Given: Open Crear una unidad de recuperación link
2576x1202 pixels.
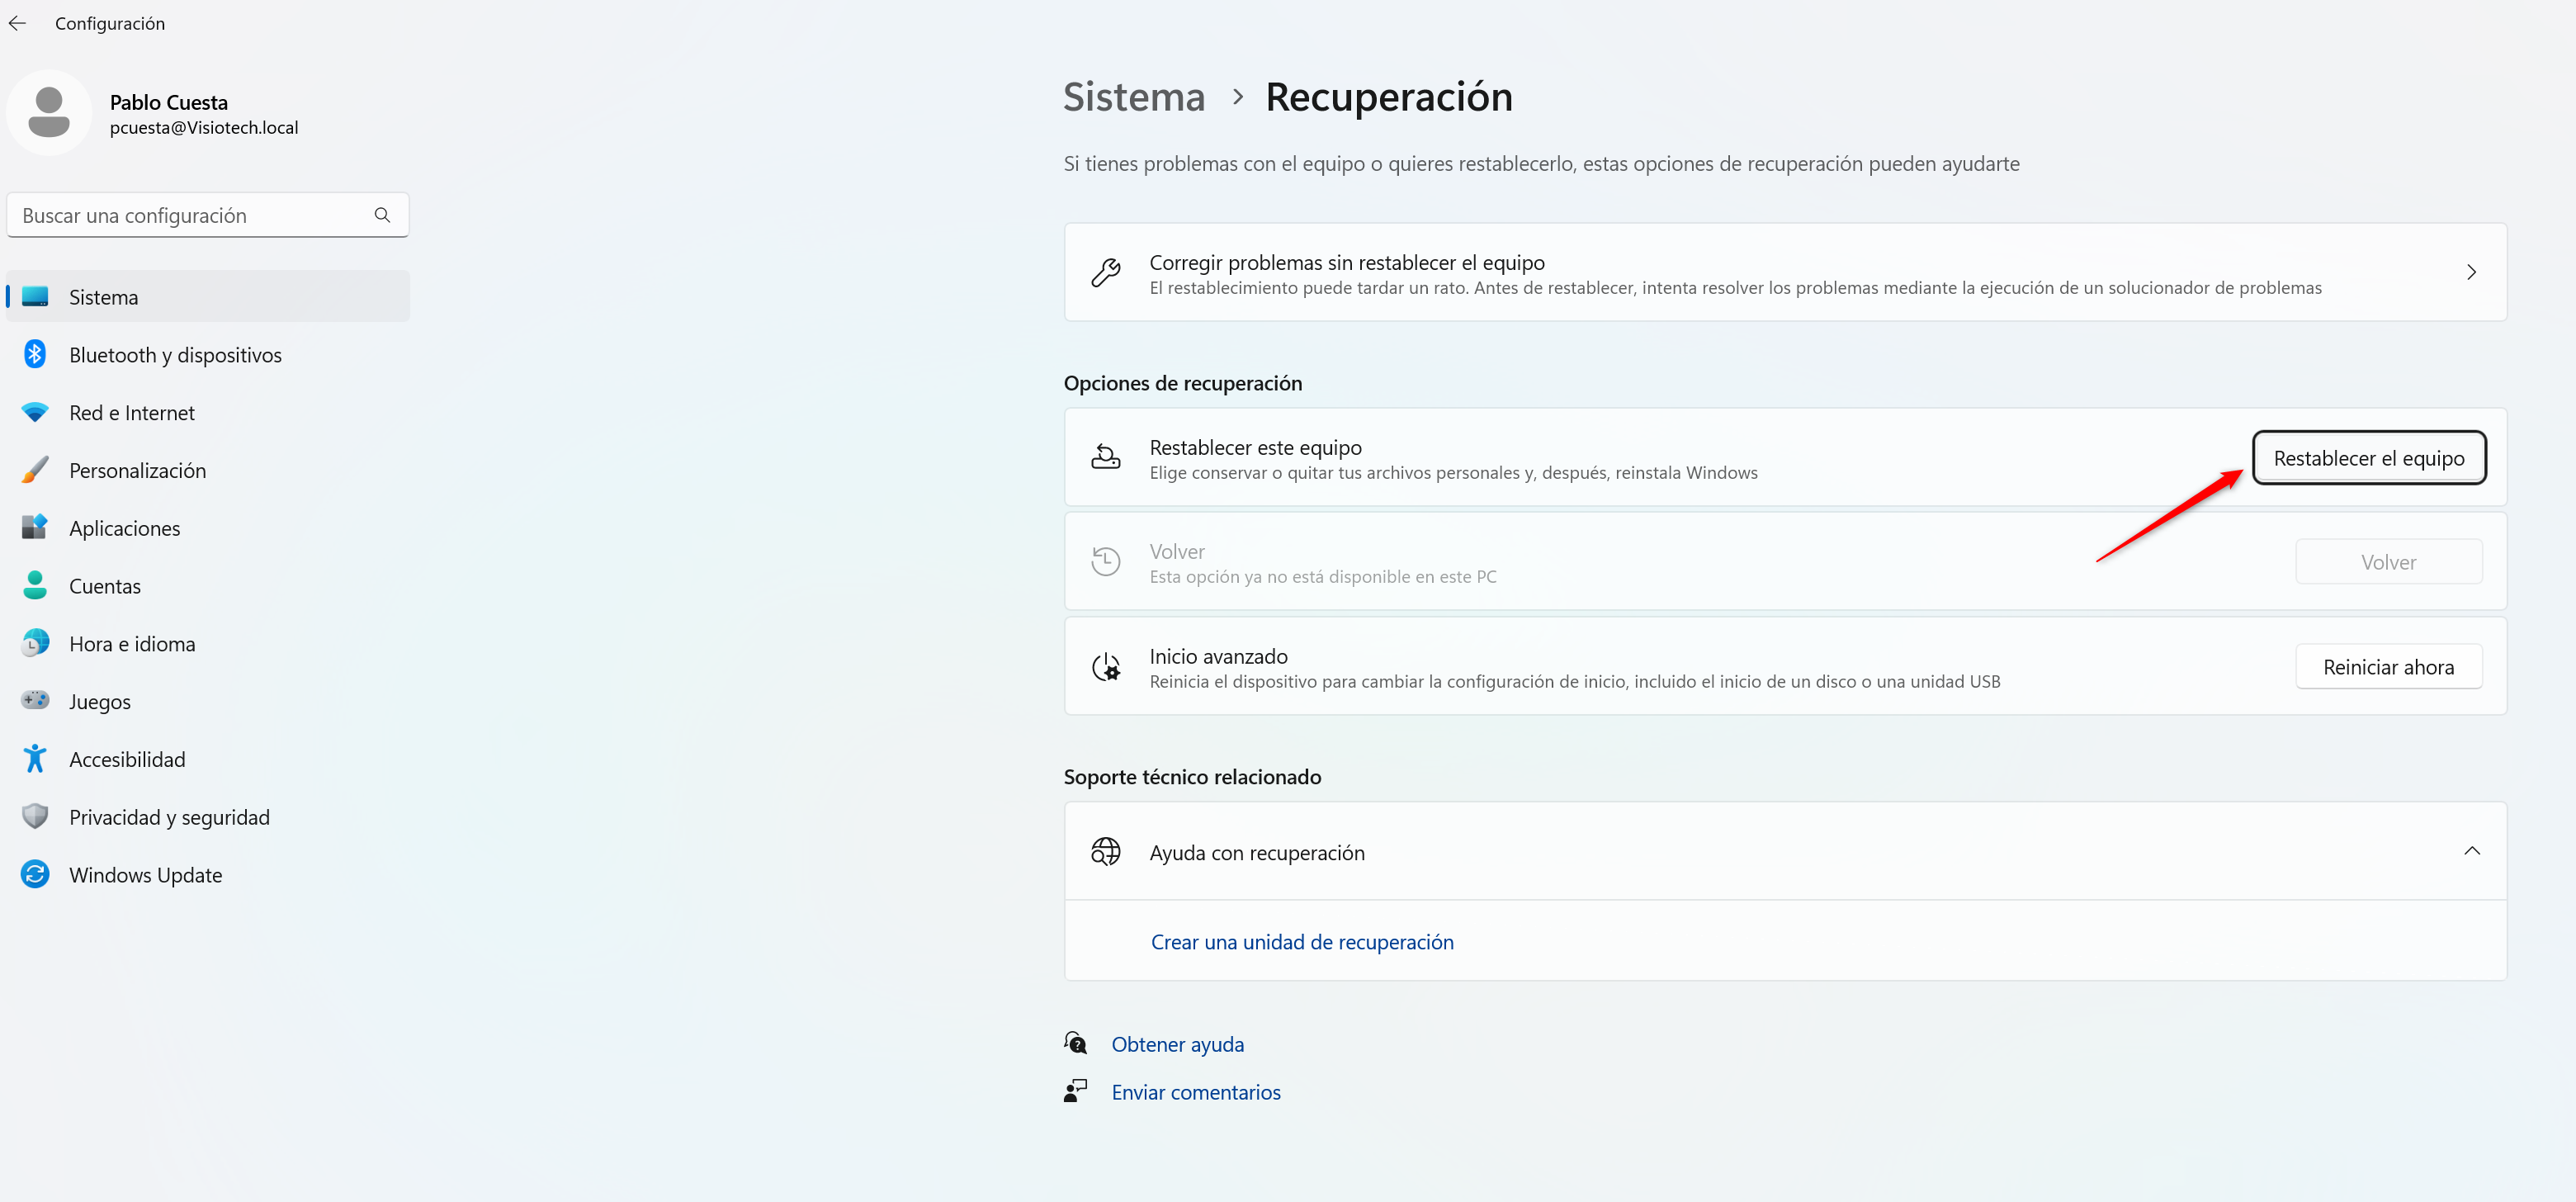Looking at the screenshot, I should [x=1302, y=942].
